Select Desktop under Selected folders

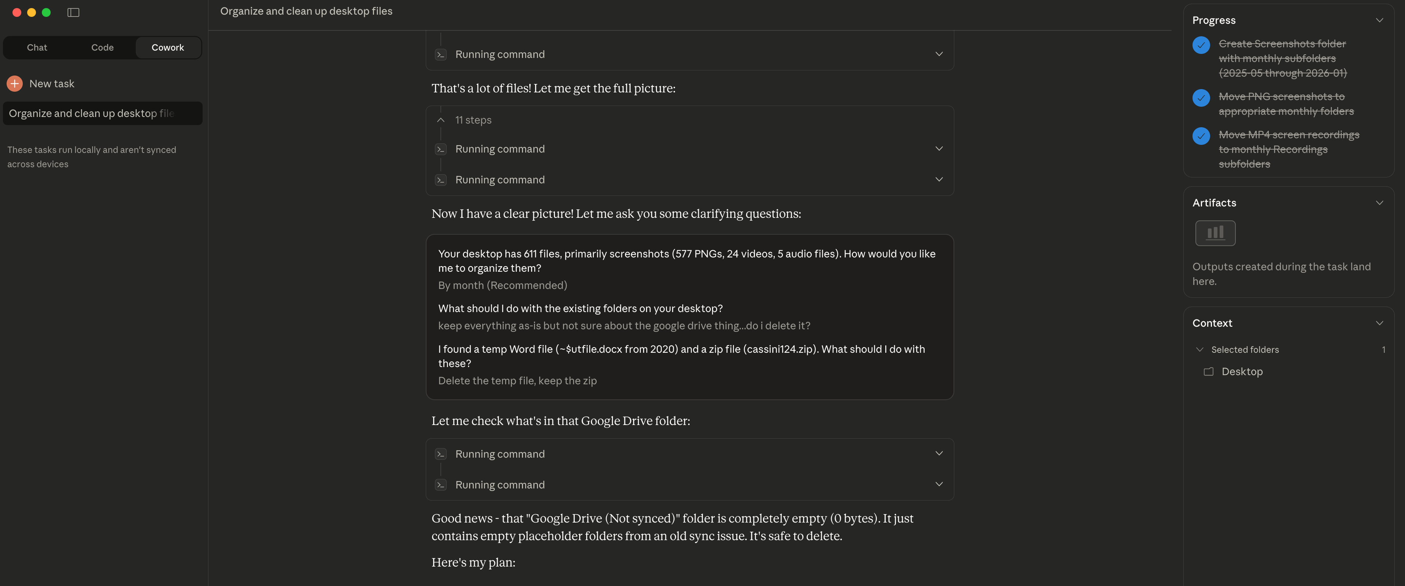[1241, 371]
